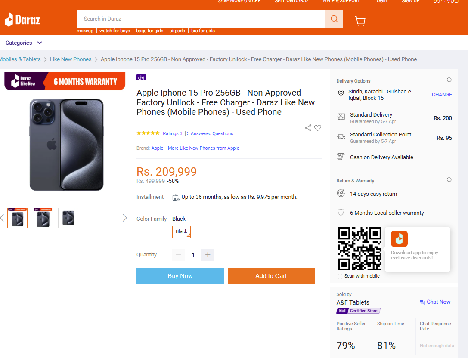Screen dimensions: 468x358
Task: Open the shopping cart icon
Action: (x=360, y=21)
